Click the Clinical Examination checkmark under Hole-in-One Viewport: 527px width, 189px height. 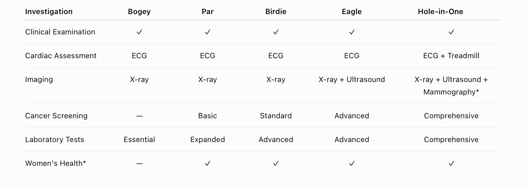[x=451, y=32]
